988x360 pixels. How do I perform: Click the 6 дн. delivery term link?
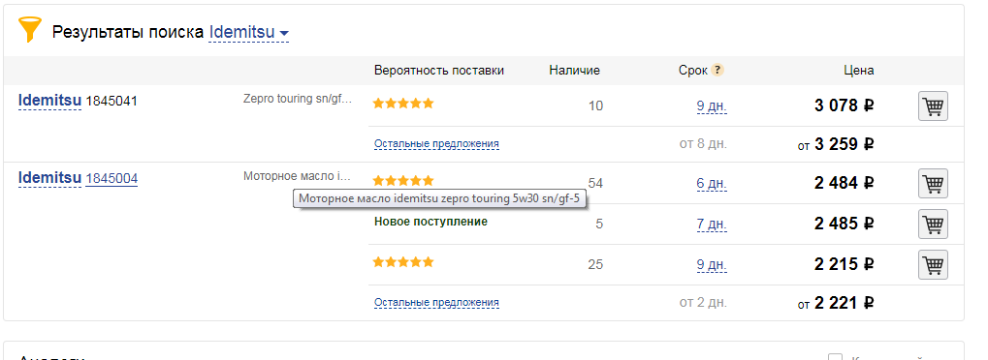(712, 184)
